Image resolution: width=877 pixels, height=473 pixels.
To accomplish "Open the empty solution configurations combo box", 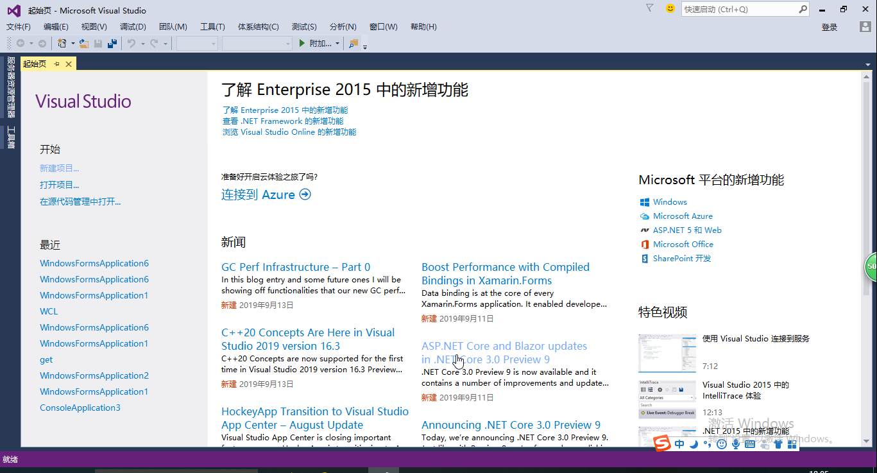I will (197, 44).
